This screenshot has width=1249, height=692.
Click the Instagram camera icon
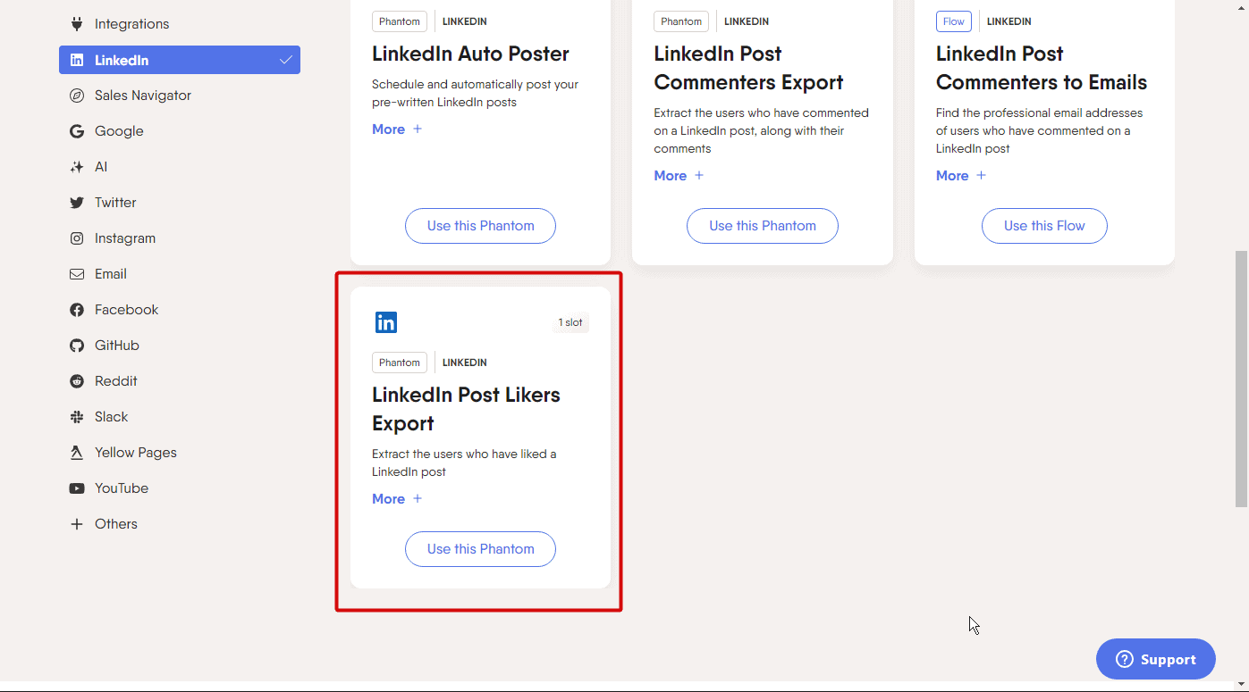tap(77, 238)
